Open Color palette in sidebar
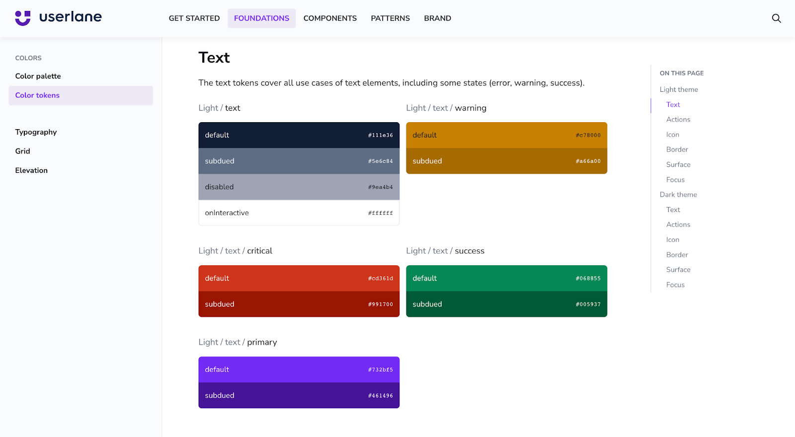The width and height of the screenshot is (795, 437). (x=38, y=76)
